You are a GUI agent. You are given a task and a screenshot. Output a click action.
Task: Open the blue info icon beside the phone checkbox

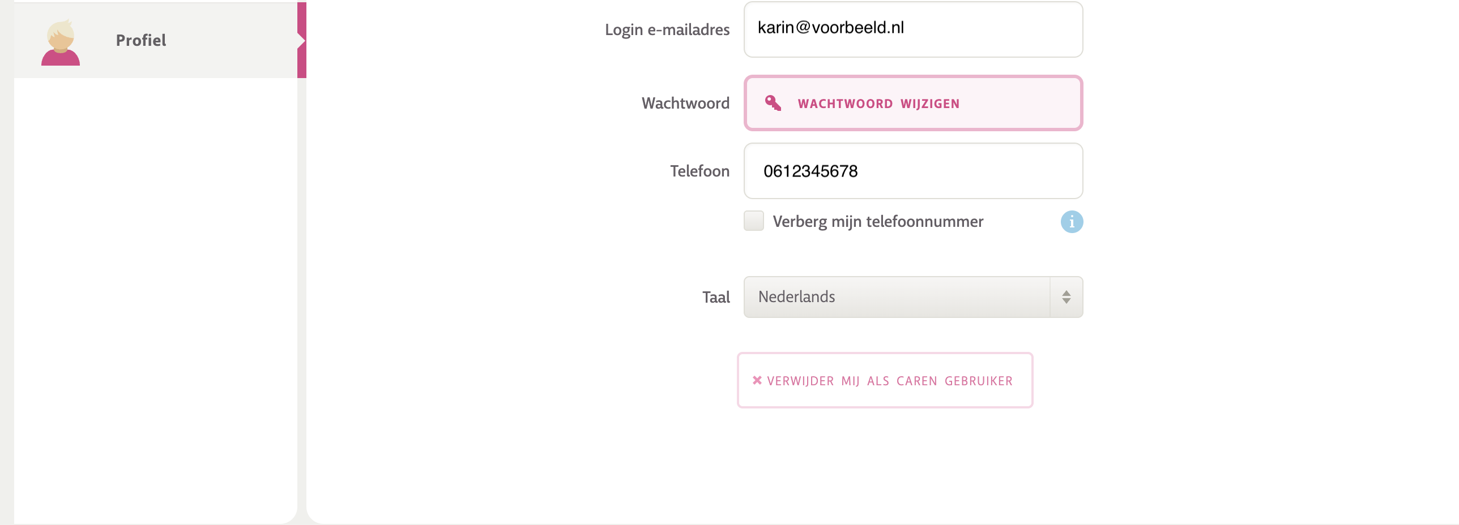[1071, 222]
